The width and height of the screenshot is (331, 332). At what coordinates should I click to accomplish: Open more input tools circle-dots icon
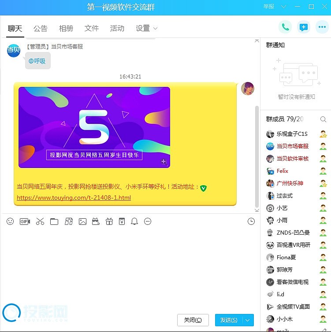click(x=148, y=221)
